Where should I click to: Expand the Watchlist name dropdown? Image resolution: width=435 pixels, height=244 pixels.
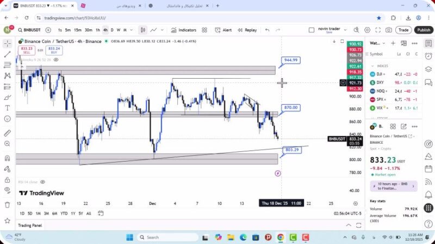point(375,43)
